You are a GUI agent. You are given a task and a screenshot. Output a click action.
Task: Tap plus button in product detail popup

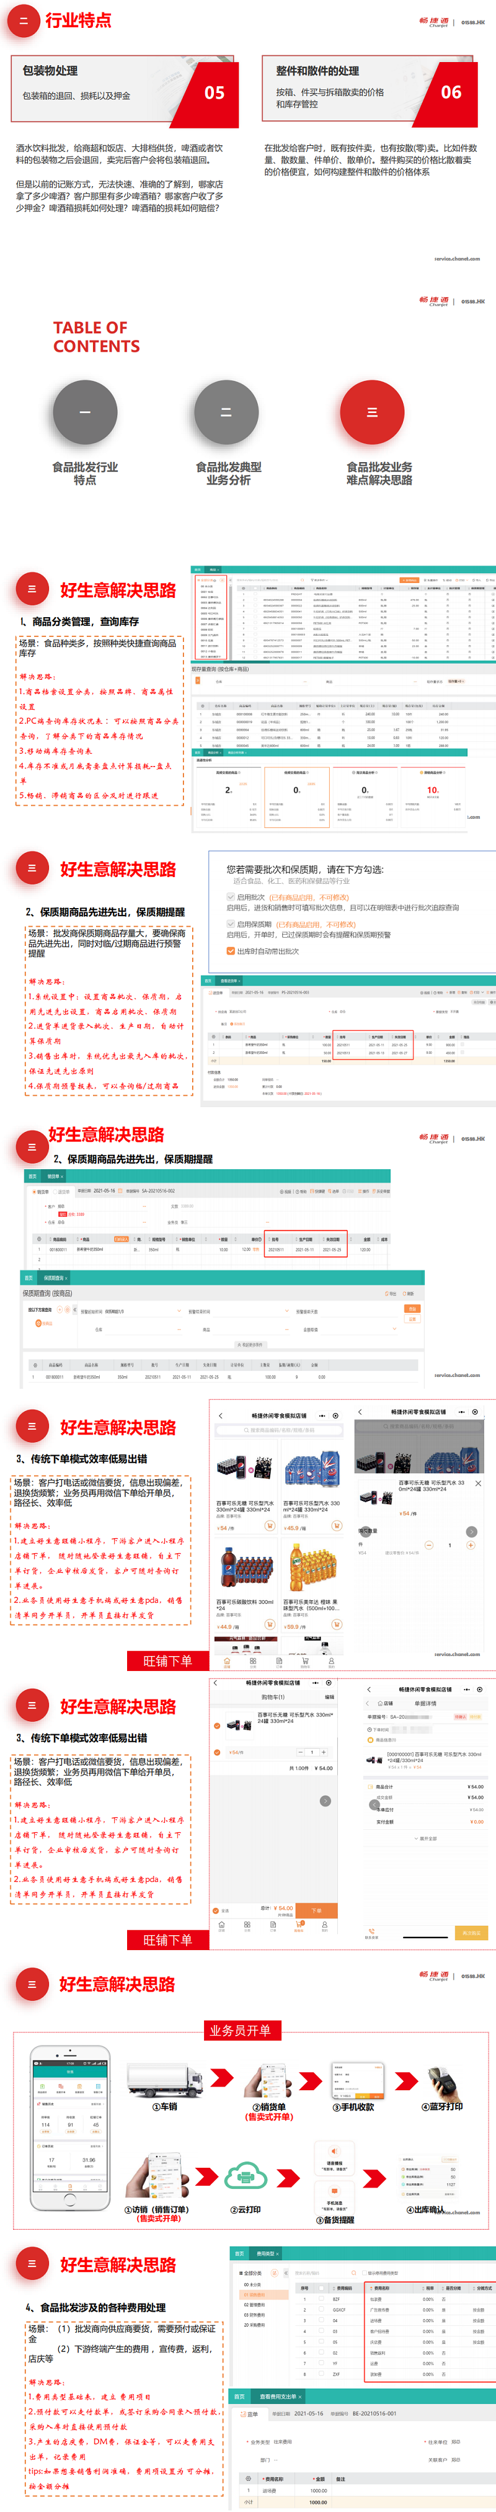click(471, 1544)
